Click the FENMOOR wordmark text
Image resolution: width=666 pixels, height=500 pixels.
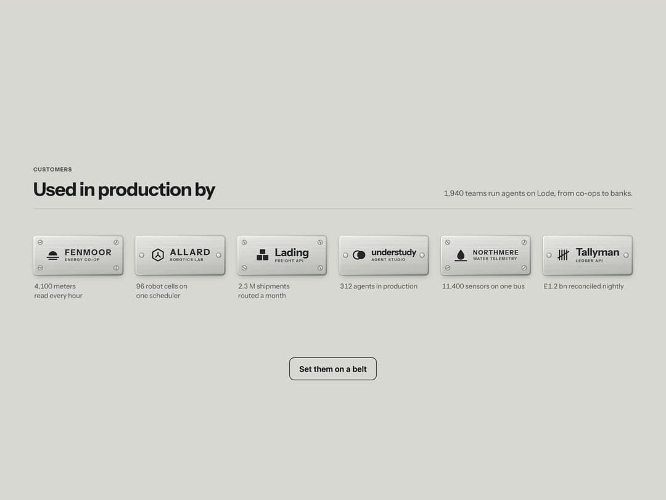click(88, 252)
